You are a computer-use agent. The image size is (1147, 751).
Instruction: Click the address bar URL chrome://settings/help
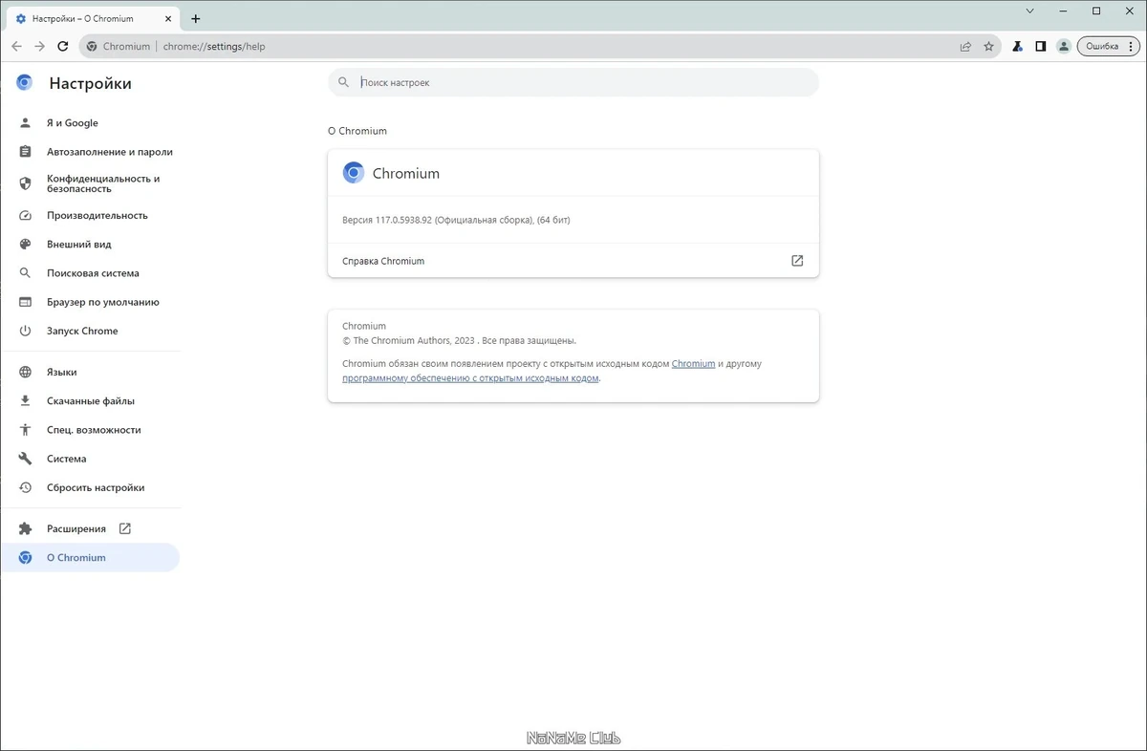coord(214,47)
